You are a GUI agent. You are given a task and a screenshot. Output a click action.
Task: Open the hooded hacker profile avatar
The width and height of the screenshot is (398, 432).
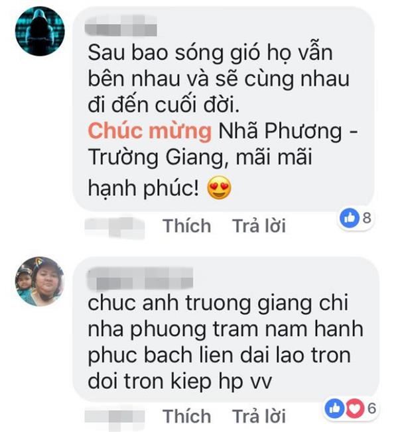click(40, 31)
